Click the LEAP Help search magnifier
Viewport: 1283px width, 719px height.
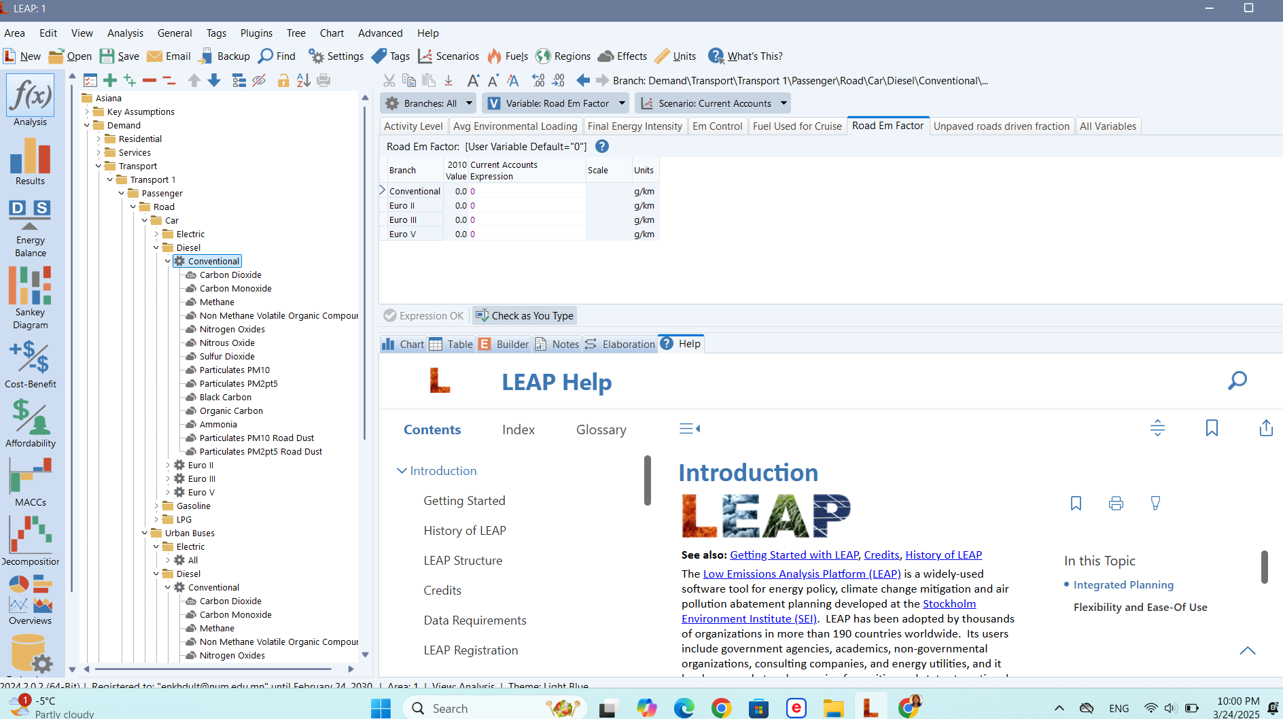[1237, 381]
